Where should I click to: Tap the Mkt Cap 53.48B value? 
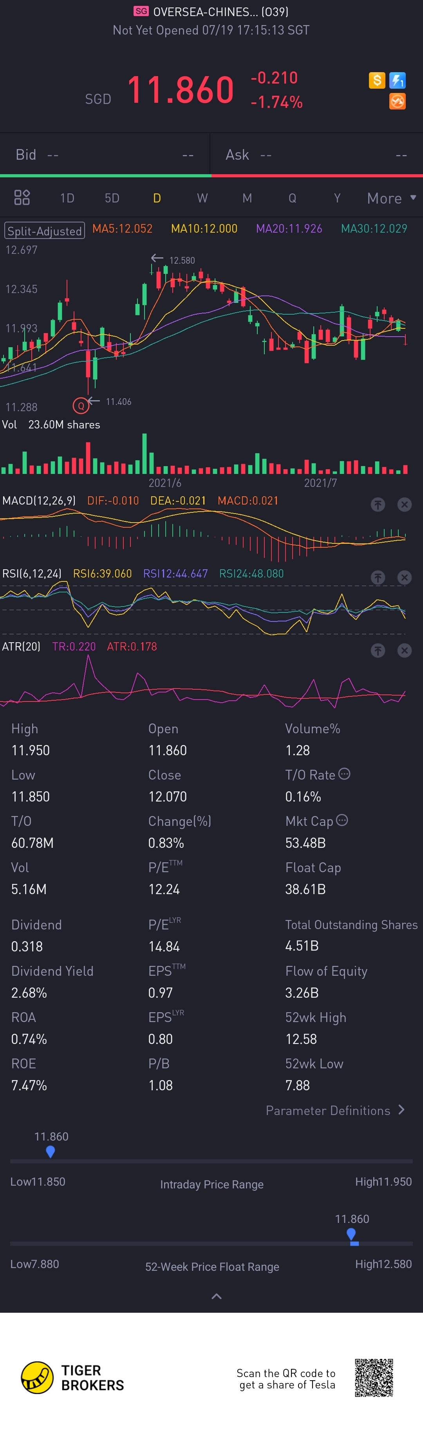pyautogui.click(x=305, y=843)
